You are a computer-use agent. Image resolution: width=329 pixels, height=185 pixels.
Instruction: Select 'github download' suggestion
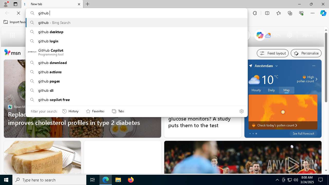137,63
